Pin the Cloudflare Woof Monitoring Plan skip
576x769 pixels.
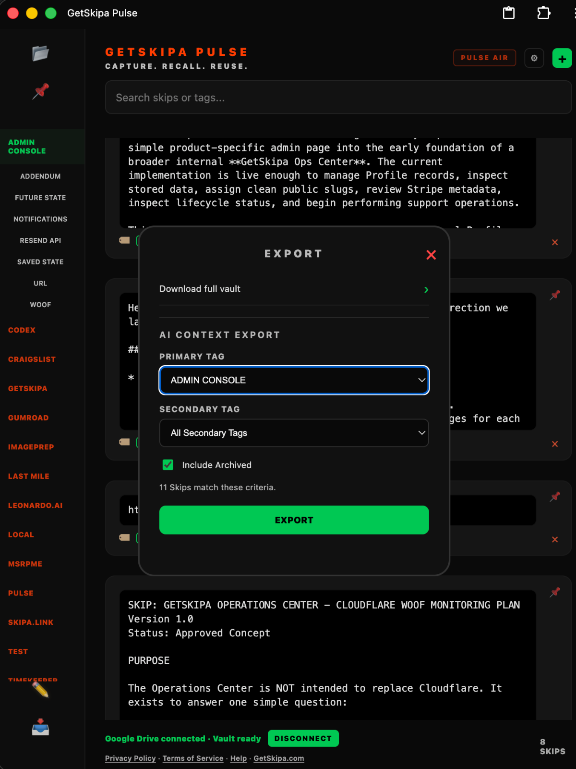[x=555, y=592]
